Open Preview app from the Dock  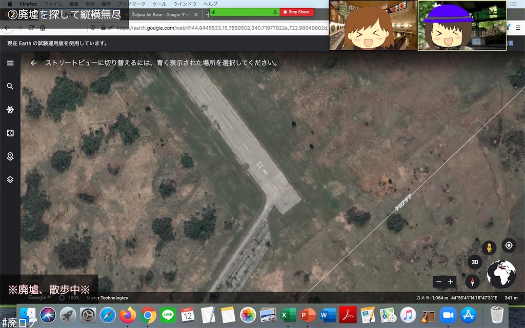tap(268, 315)
